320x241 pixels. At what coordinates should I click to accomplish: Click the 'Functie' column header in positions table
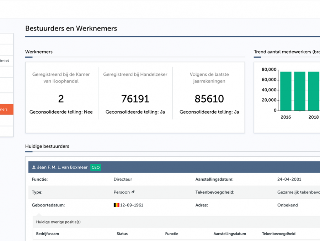172,234
